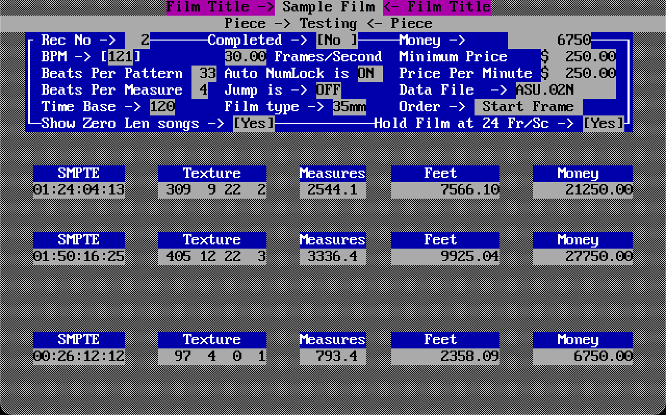Click the Measures value 2544.1
666x415 pixels.
pyautogui.click(x=333, y=190)
